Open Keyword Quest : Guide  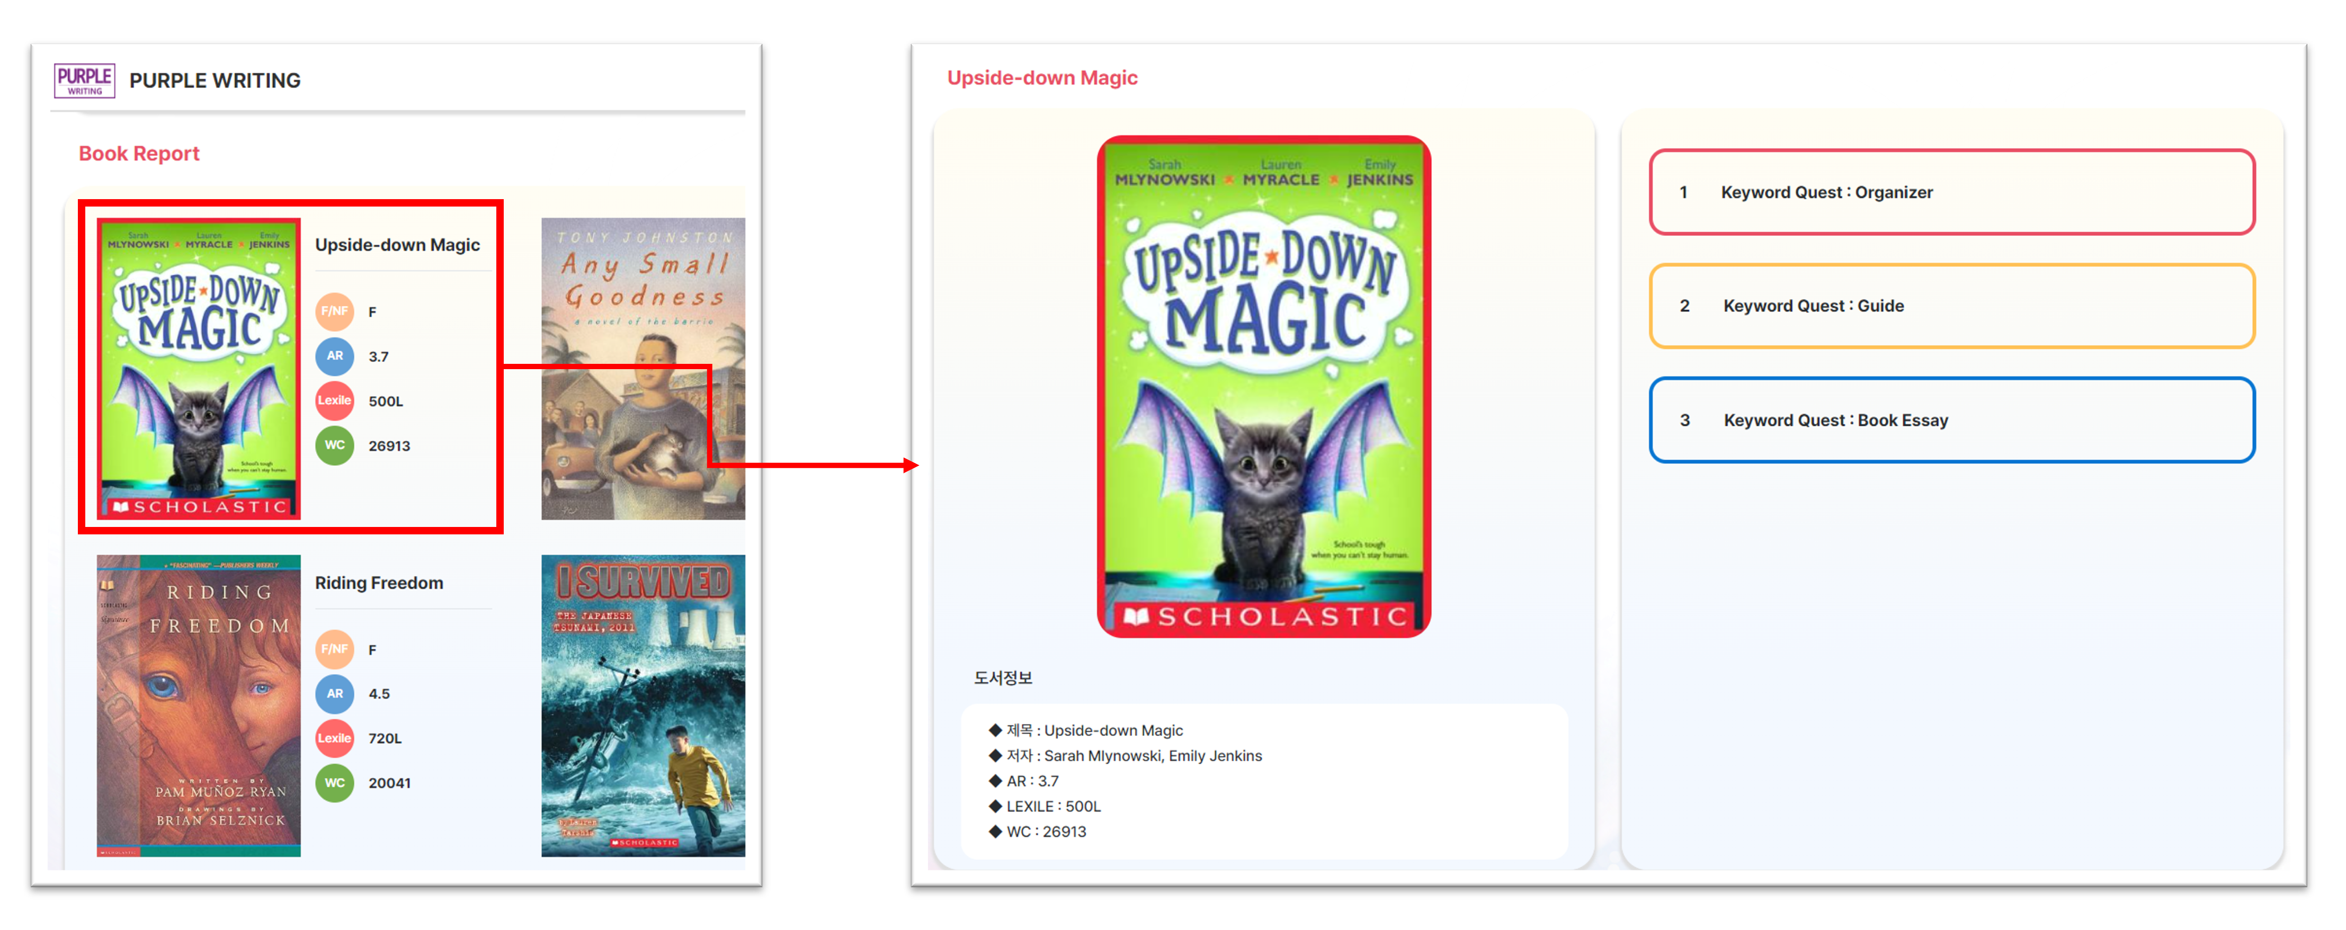pos(1952,306)
